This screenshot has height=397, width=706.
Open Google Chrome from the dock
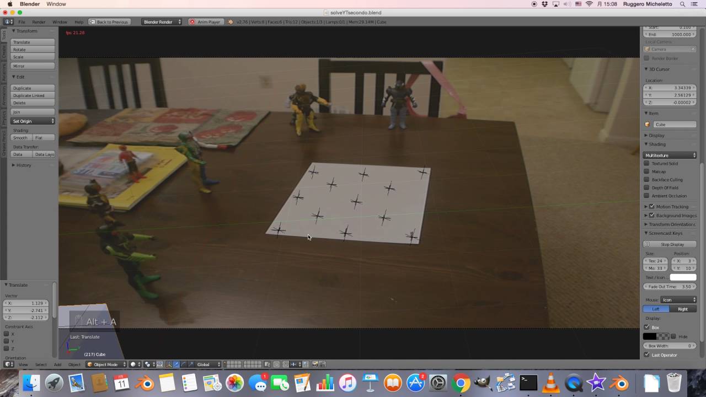click(461, 383)
